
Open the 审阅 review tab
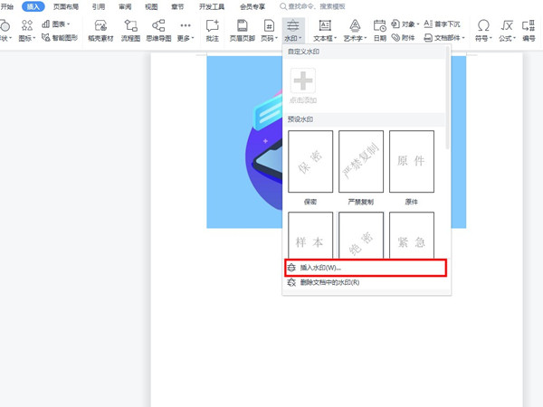(124, 6)
